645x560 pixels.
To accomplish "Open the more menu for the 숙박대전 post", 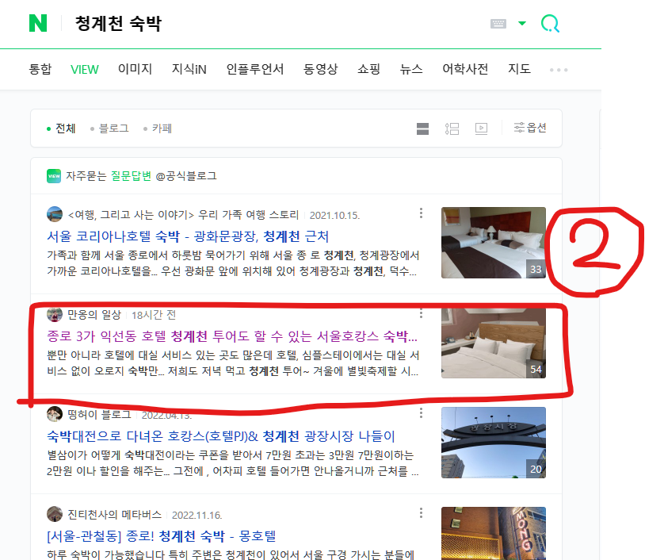I will click(x=421, y=413).
